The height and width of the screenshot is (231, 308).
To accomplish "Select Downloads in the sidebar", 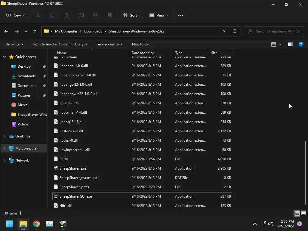I will pos(26,76).
